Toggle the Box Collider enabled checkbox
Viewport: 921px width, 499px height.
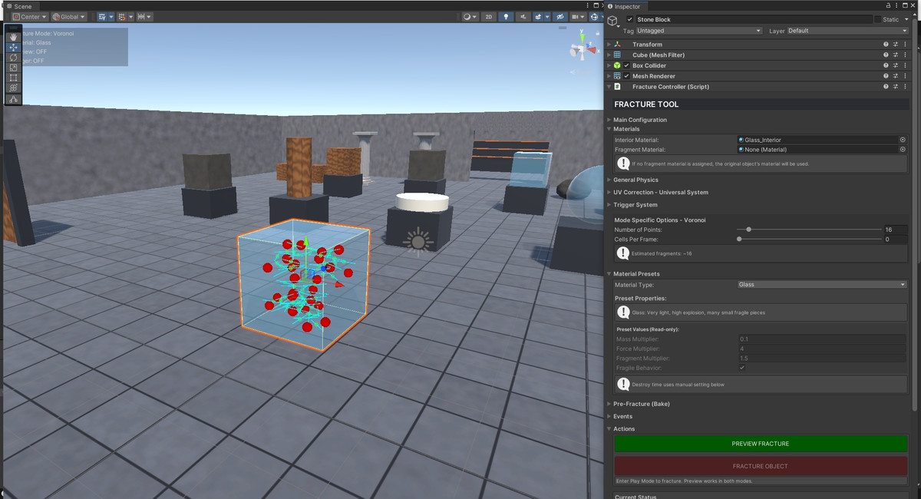[x=626, y=66]
